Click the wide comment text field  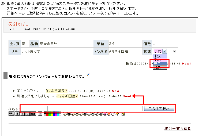point(95,109)
